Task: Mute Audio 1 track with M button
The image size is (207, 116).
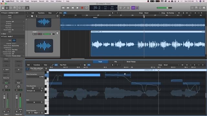Action: [x=34, y=34]
